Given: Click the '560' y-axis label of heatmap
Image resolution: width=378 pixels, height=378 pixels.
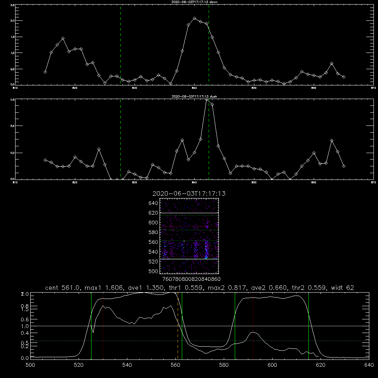Looking at the screenshot, I should 153,242.
